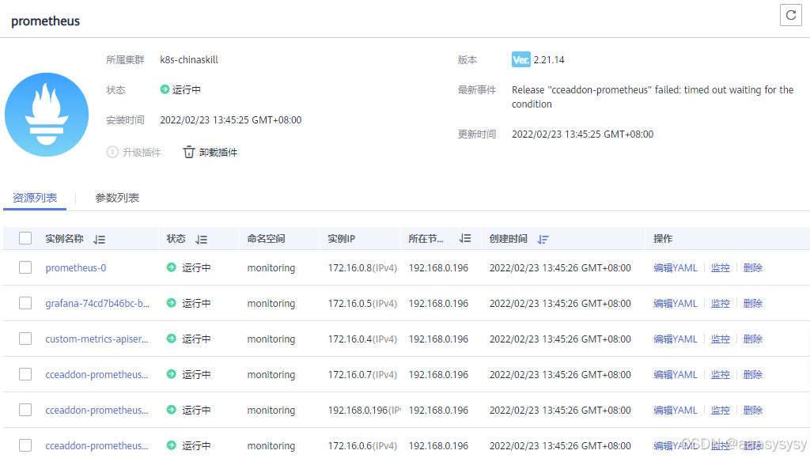Click status icon of 172.16.0.7 row
This screenshot has height=458, width=810.
tap(171, 374)
